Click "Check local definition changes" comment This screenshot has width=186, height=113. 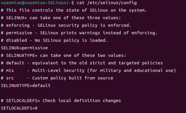(82, 101)
